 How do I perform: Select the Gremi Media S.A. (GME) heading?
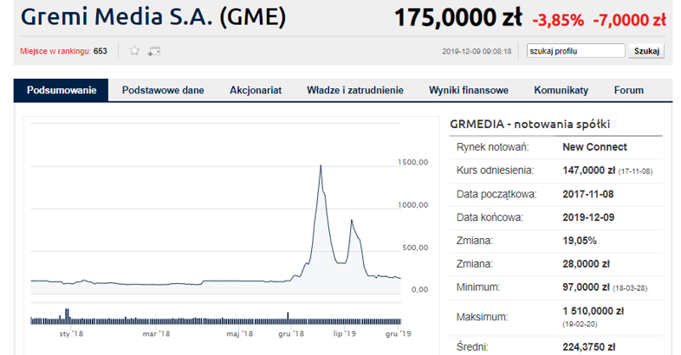[152, 17]
